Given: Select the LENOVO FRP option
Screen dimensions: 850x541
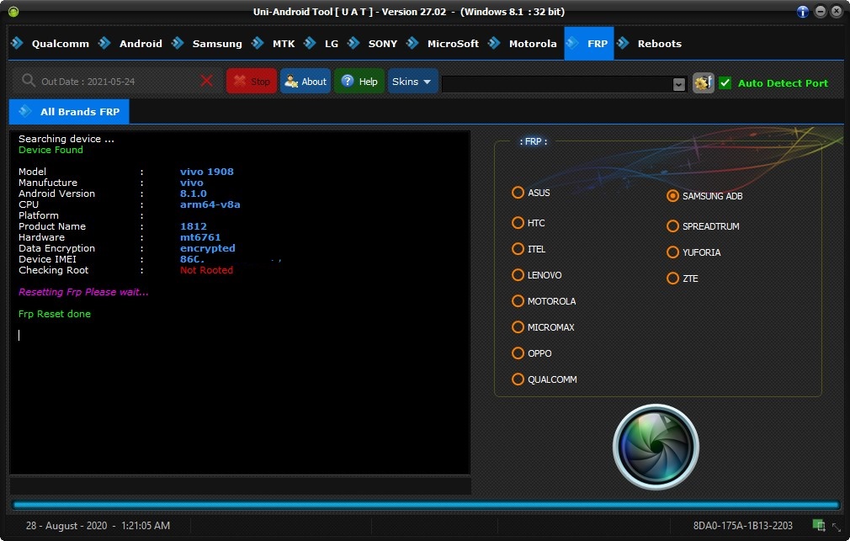Looking at the screenshot, I should coord(537,275).
